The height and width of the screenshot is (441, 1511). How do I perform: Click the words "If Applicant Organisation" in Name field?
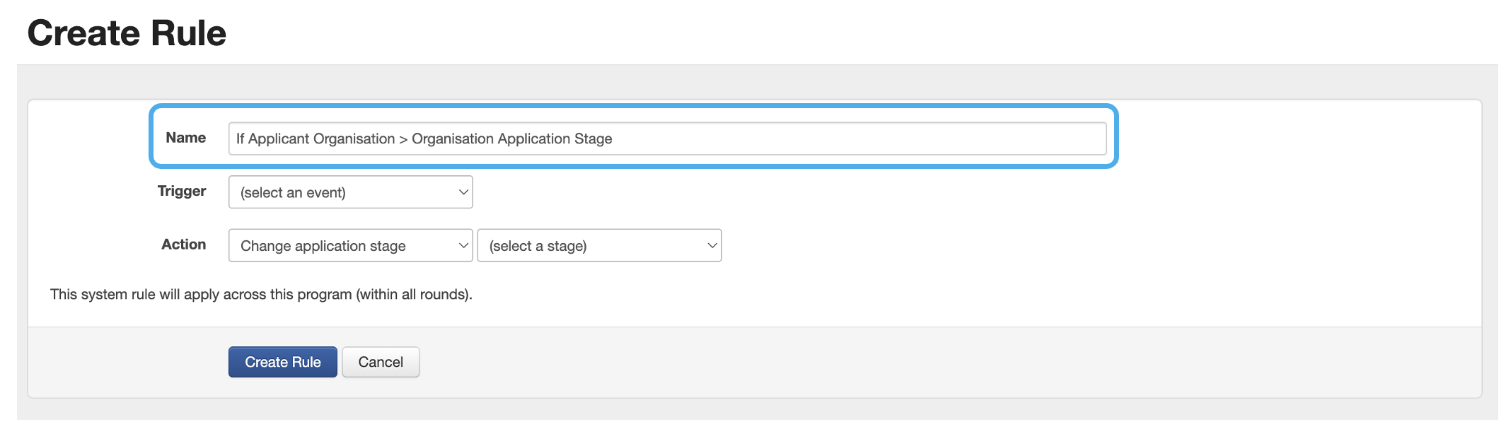[x=315, y=139]
